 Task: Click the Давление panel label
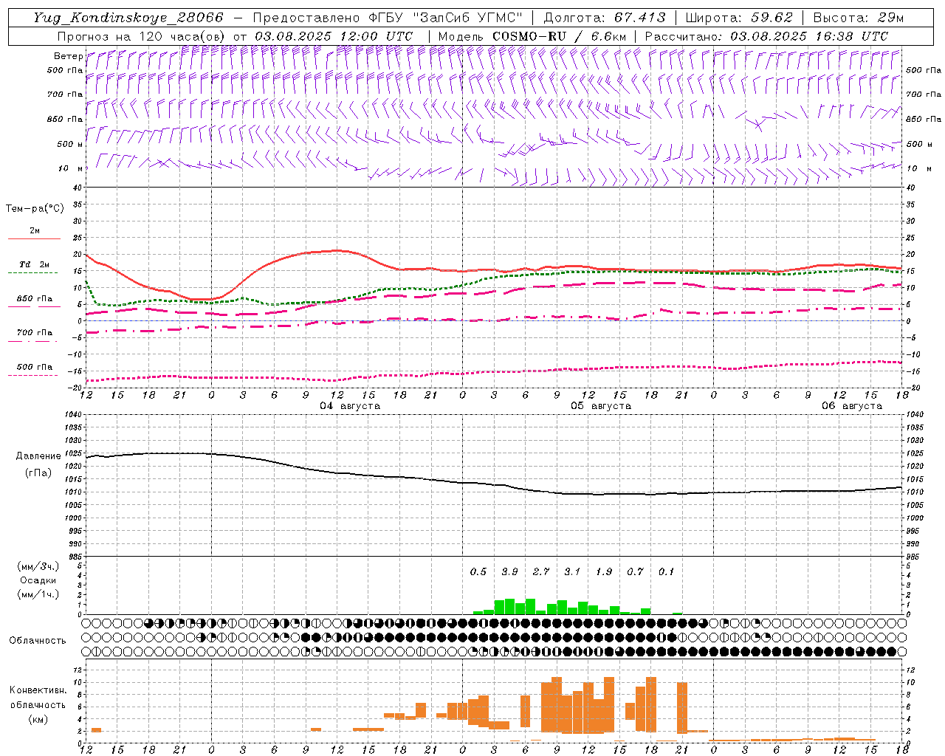[x=38, y=456]
